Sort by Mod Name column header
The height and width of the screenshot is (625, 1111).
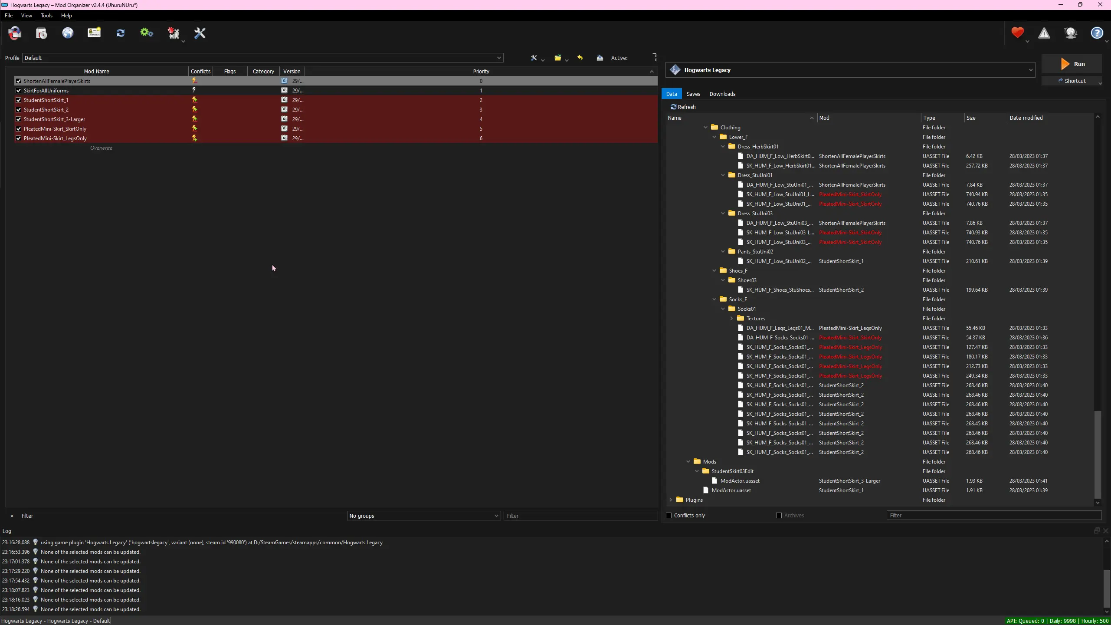tap(96, 71)
